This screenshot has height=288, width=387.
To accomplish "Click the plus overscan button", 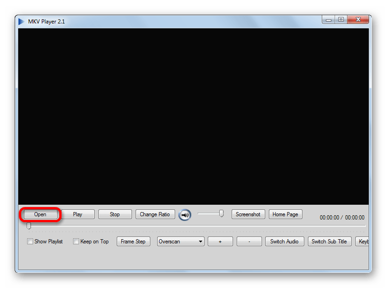I will [220, 242].
